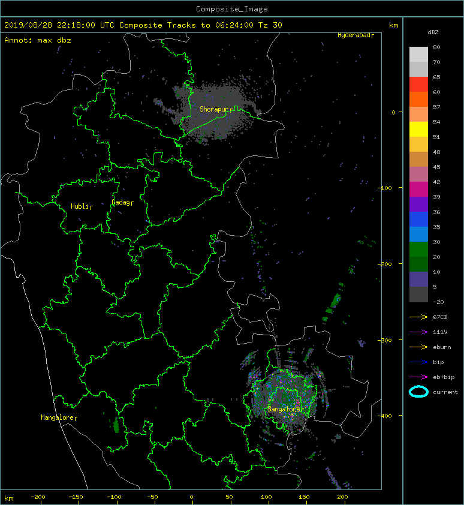The height and width of the screenshot is (505, 464).
Task: Click the circular radar echo cluster around Bangalore
Action: pyautogui.click(x=285, y=398)
